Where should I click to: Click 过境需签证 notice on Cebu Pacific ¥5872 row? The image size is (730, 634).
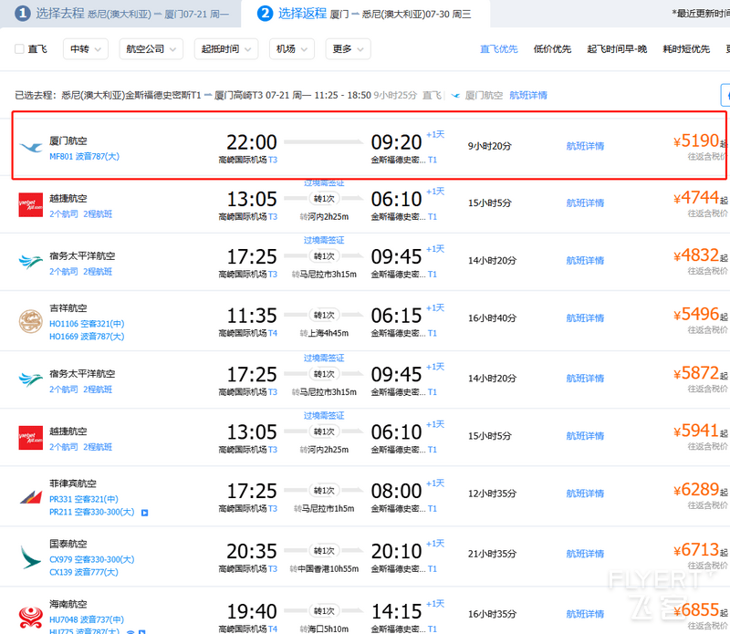[324, 358]
